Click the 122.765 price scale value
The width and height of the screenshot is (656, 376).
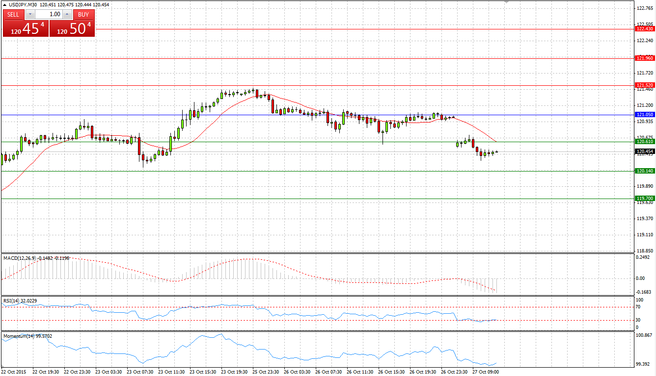coord(644,8)
